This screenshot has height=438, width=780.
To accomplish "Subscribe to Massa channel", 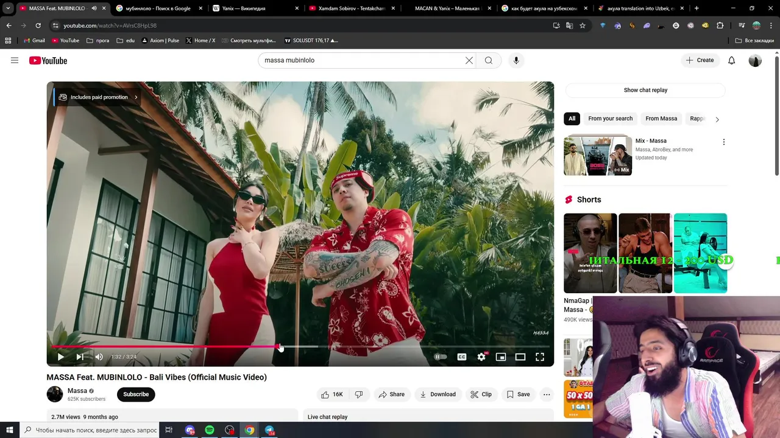I will [136, 394].
